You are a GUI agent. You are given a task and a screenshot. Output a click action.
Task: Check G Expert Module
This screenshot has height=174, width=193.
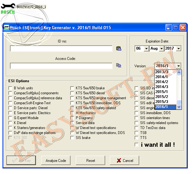tap(10, 118)
